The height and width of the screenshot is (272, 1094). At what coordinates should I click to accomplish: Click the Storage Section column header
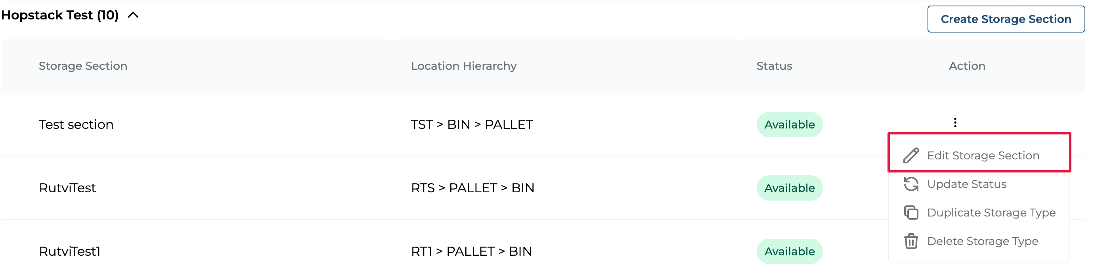tap(83, 66)
